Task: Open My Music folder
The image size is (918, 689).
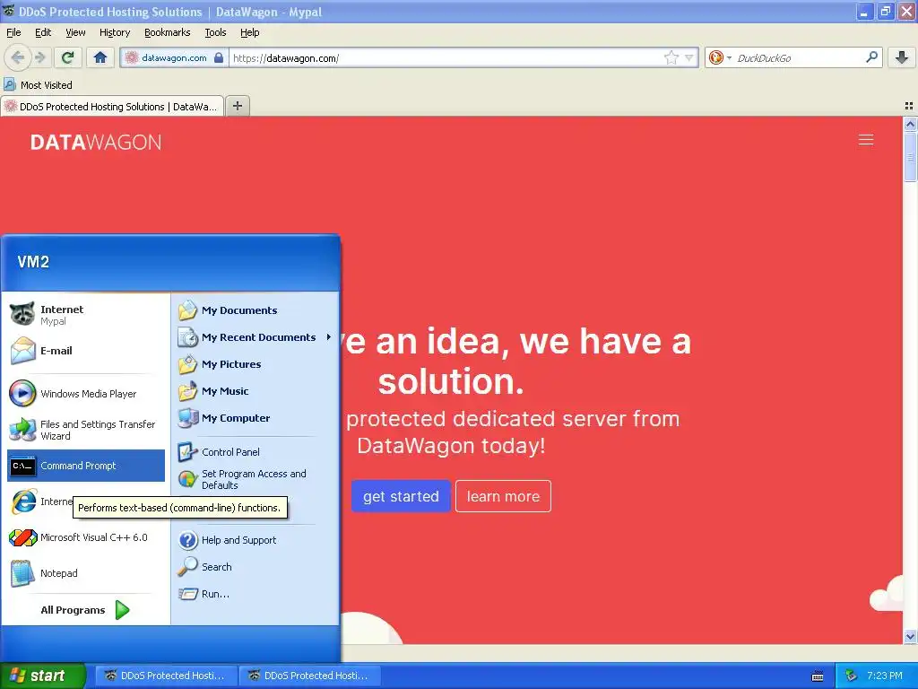Action: coord(255,391)
